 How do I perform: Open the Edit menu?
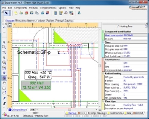(x=10, y=8)
